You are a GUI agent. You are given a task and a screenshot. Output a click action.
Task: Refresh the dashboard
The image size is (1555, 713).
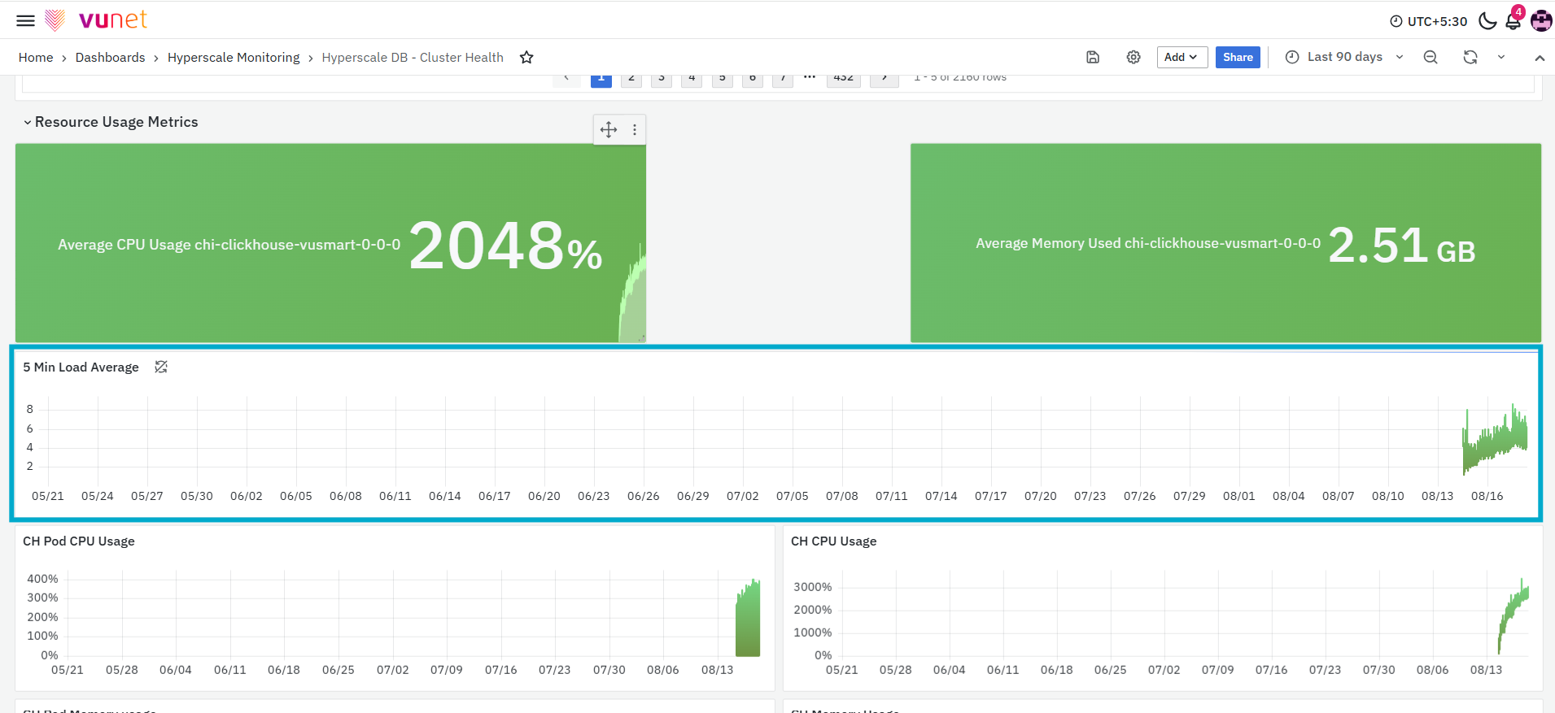click(1470, 57)
